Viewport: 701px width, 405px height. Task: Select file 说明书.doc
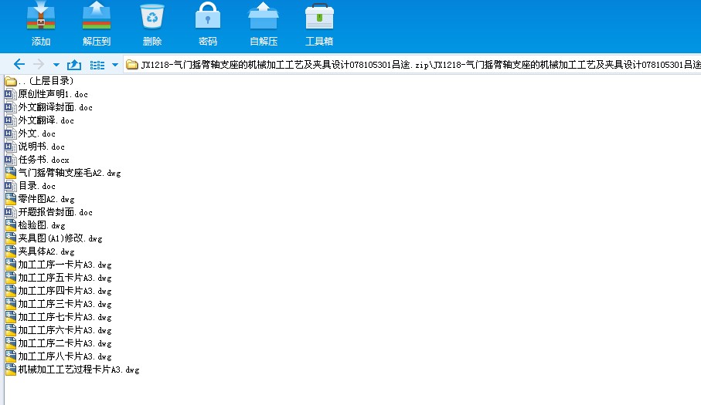point(35,147)
